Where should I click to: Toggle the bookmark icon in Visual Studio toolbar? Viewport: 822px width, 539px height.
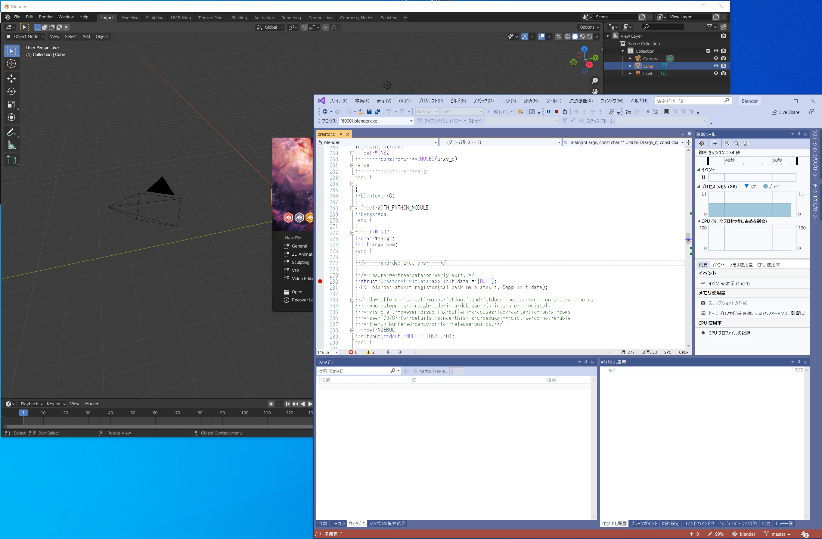pyautogui.click(x=667, y=112)
